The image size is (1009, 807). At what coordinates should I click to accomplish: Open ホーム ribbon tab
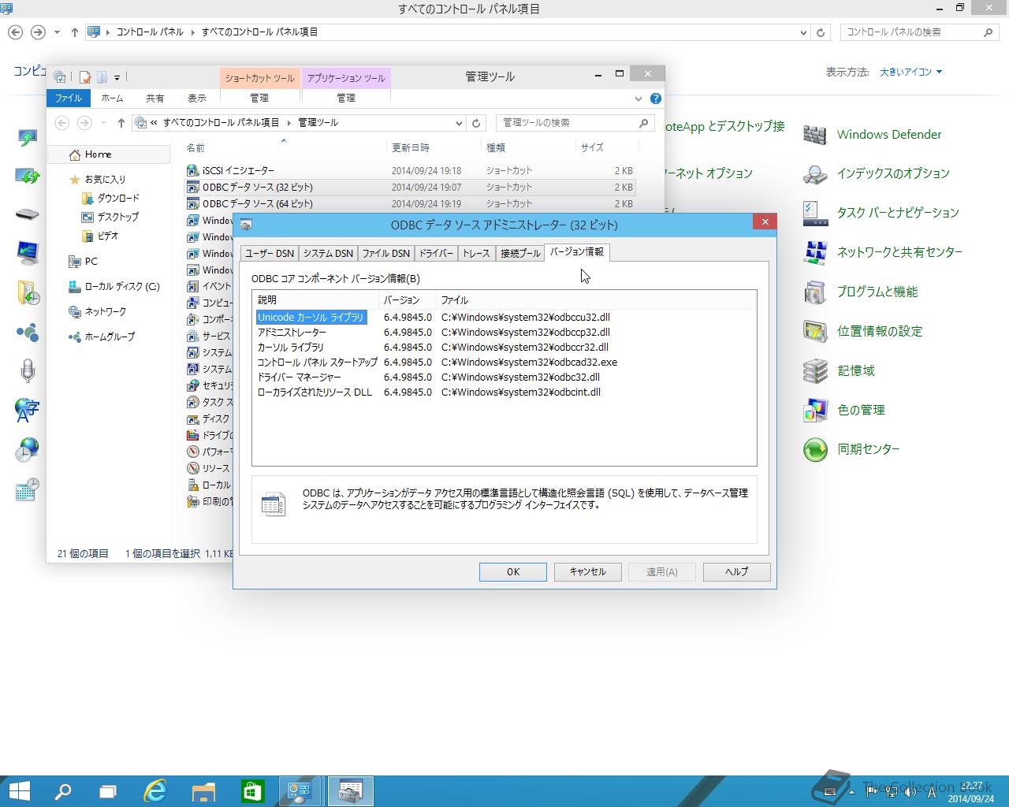(112, 98)
